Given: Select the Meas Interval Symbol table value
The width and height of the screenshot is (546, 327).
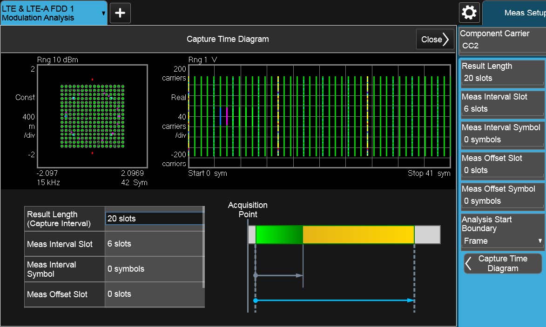Looking at the screenshot, I should 154,269.
